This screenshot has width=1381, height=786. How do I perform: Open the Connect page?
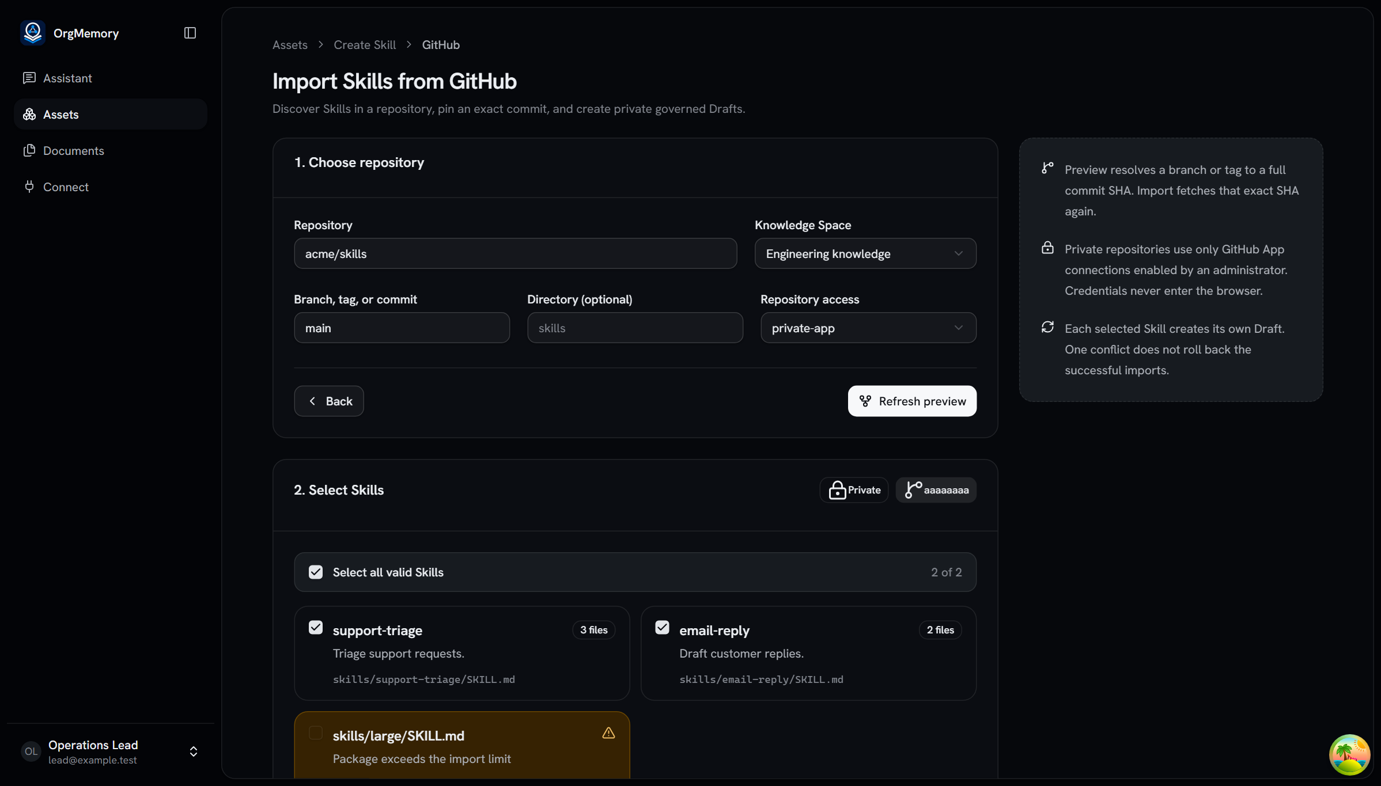[111, 187]
